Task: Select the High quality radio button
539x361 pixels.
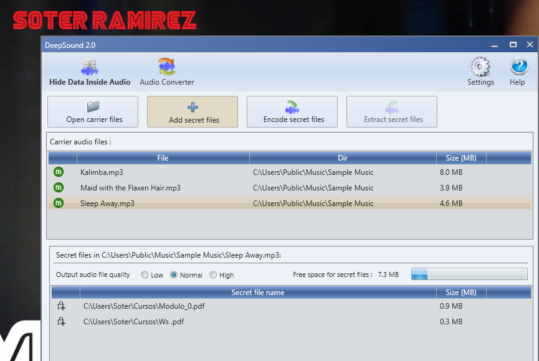Action: coord(213,274)
